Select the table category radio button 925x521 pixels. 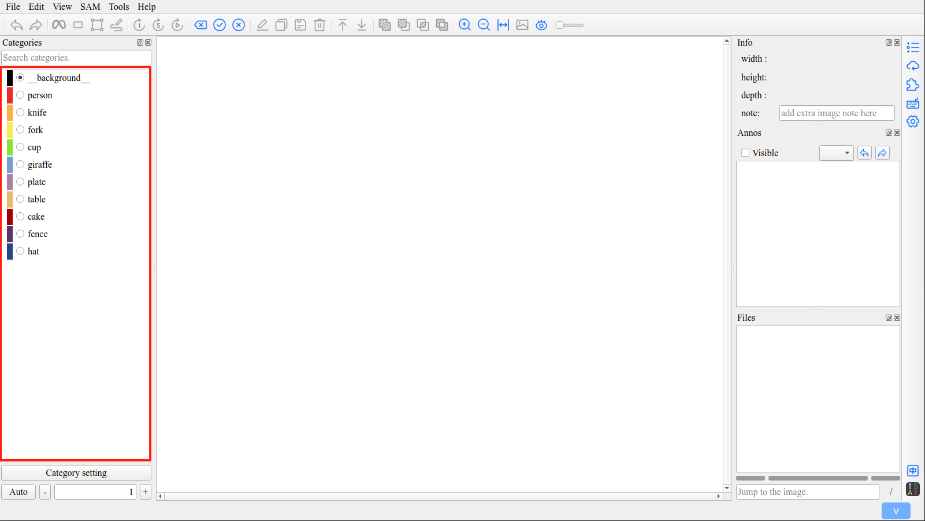[20, 199]
